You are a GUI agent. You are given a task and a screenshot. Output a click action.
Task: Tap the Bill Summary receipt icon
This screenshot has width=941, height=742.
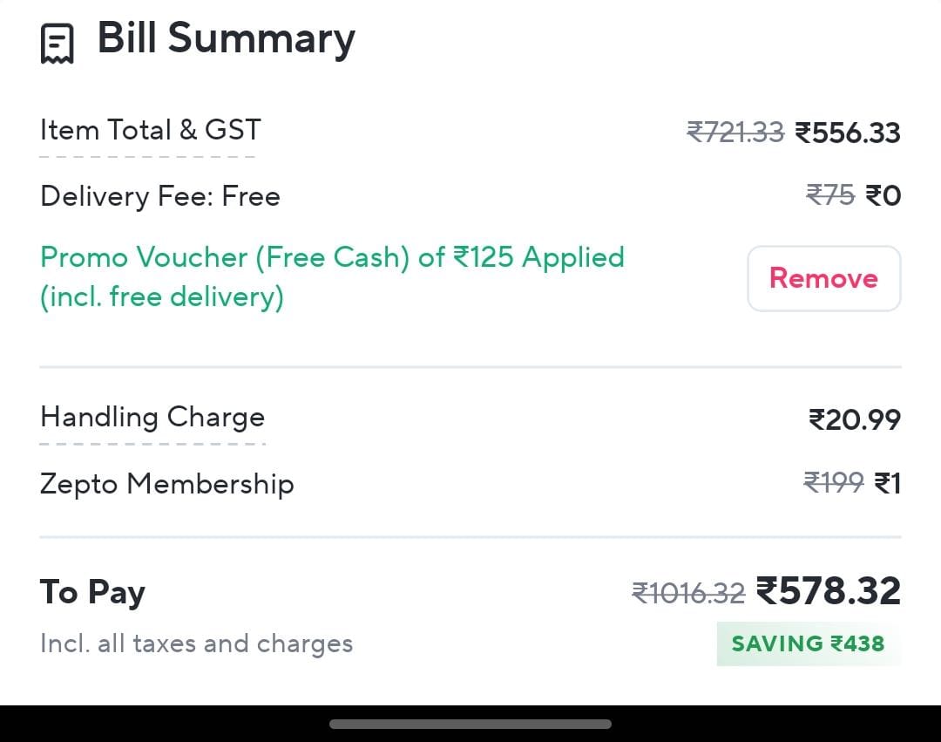click(58, 43)
